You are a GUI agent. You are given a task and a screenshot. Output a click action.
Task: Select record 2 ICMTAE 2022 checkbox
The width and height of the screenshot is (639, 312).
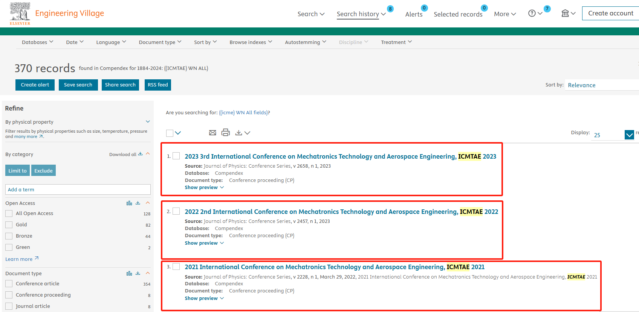tap(176, 211)
